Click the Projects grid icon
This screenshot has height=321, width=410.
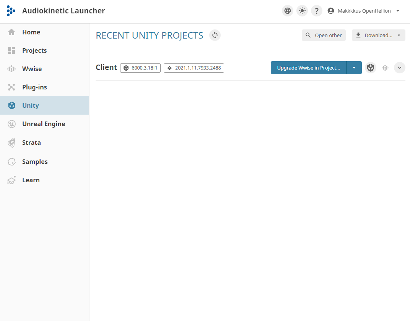pyautogui.click(x=11, y=50)
